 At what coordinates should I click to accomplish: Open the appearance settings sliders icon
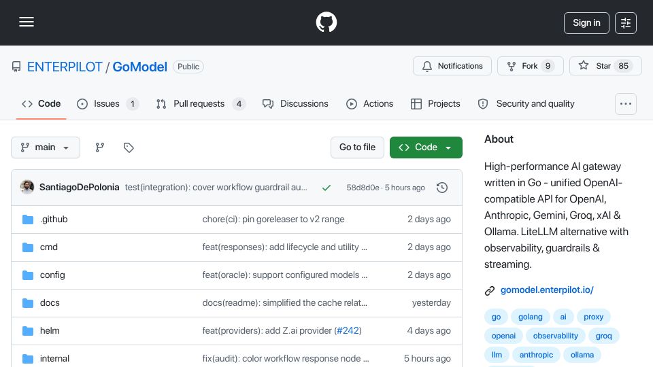click(626, 23)
